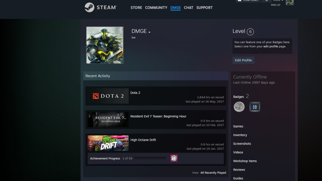The image size is (322, 181).
Task: Open the STORE menu
Action: [x=136, y=8]
